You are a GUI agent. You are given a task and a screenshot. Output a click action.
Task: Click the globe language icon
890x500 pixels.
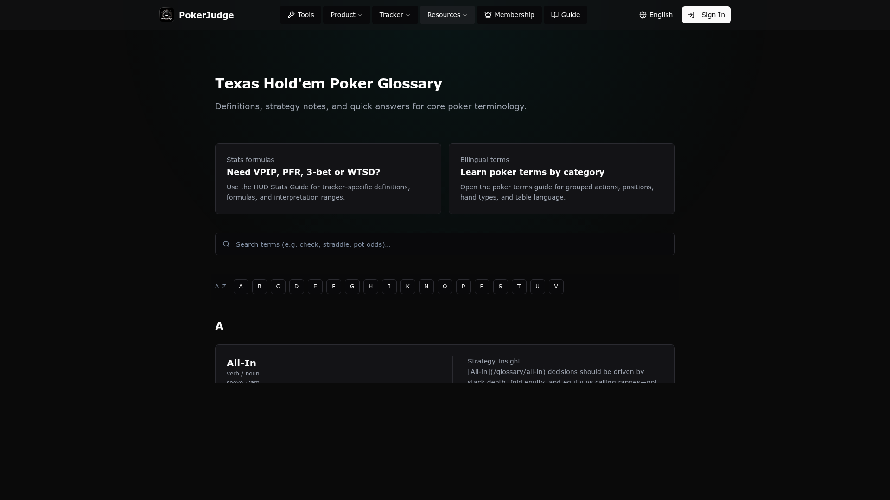pos(643,15)
